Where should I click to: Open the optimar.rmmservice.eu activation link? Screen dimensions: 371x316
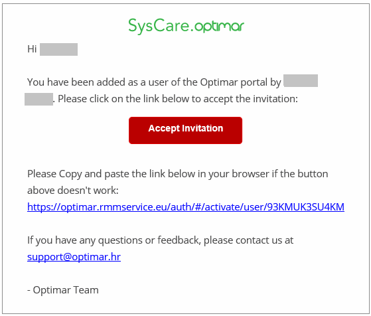tap(186, 207)
